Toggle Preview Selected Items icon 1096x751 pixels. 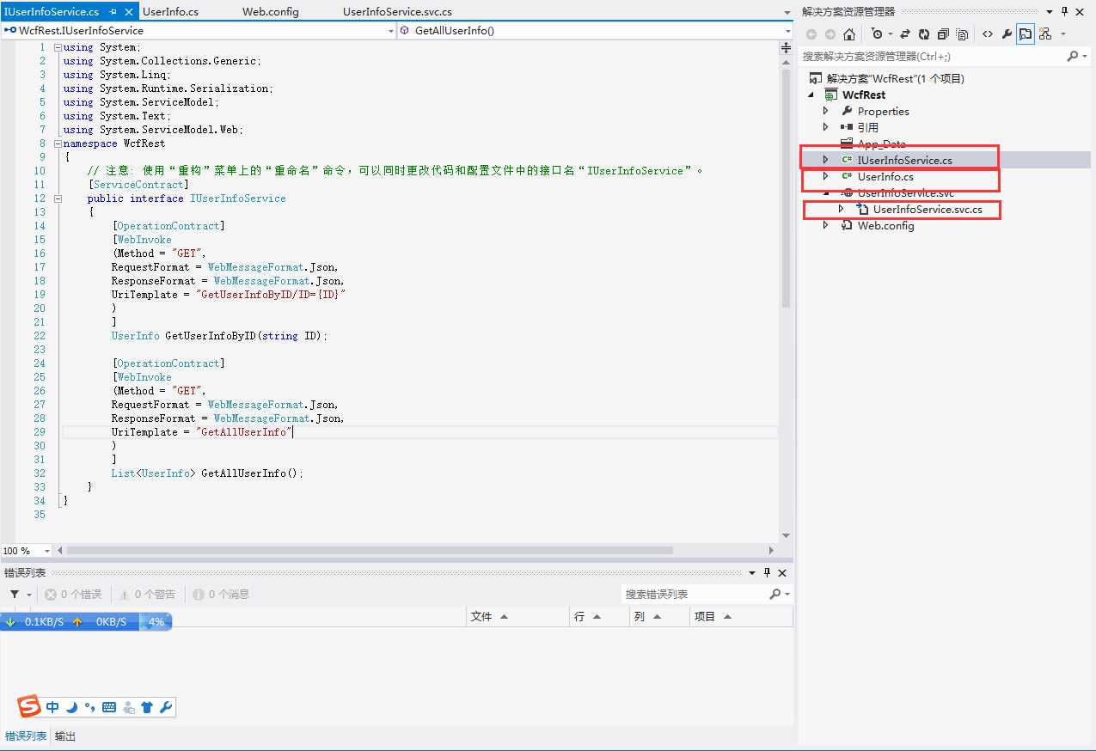[1026, 34]
